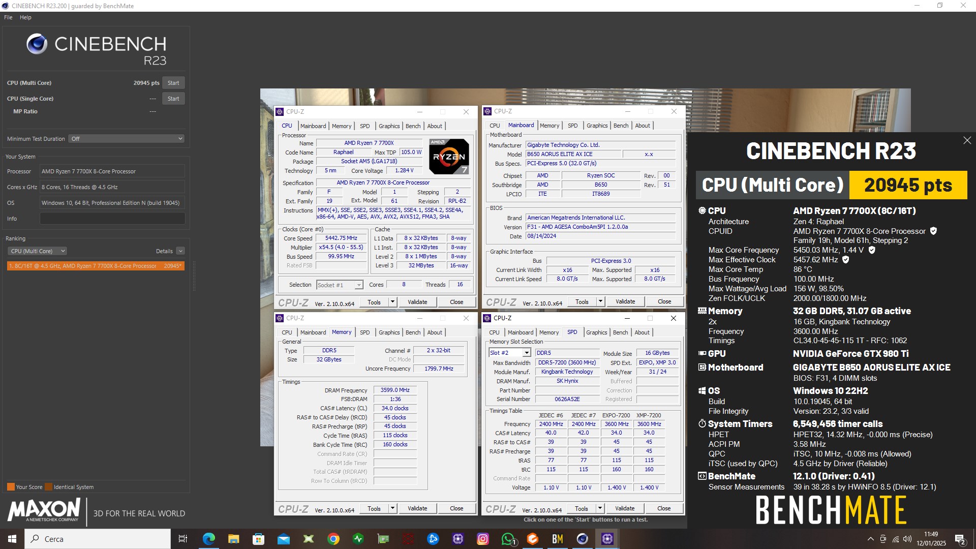Click the B650 AORUS ELITE AX ICE model field
976x549 pixels.
572,154
